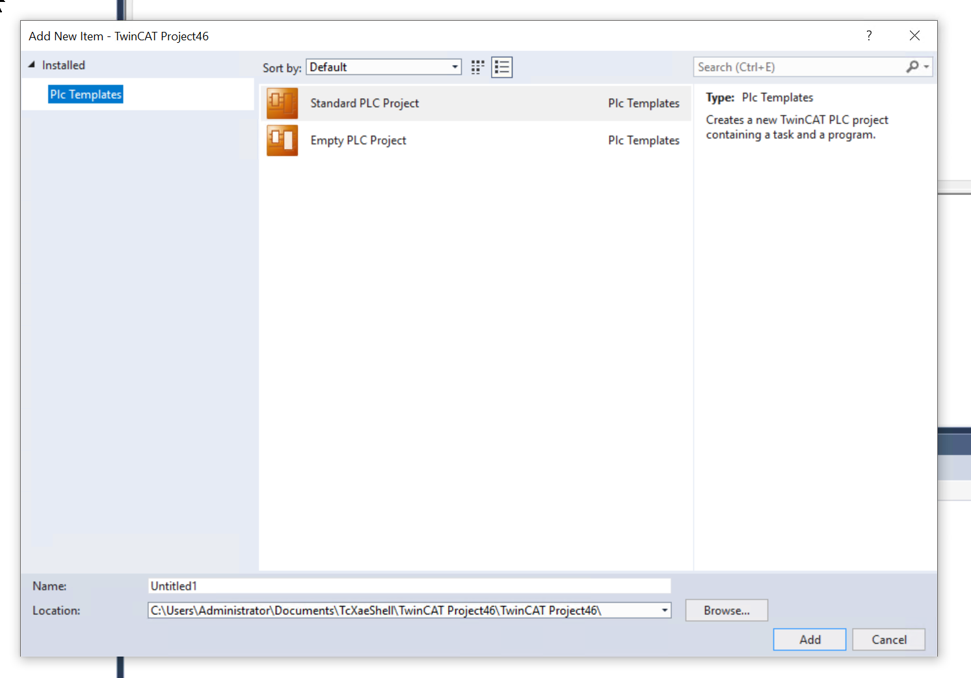The width and height of the screenshot is (971, 678).
Task: Click the Installed label
Action: pos(64,65)
